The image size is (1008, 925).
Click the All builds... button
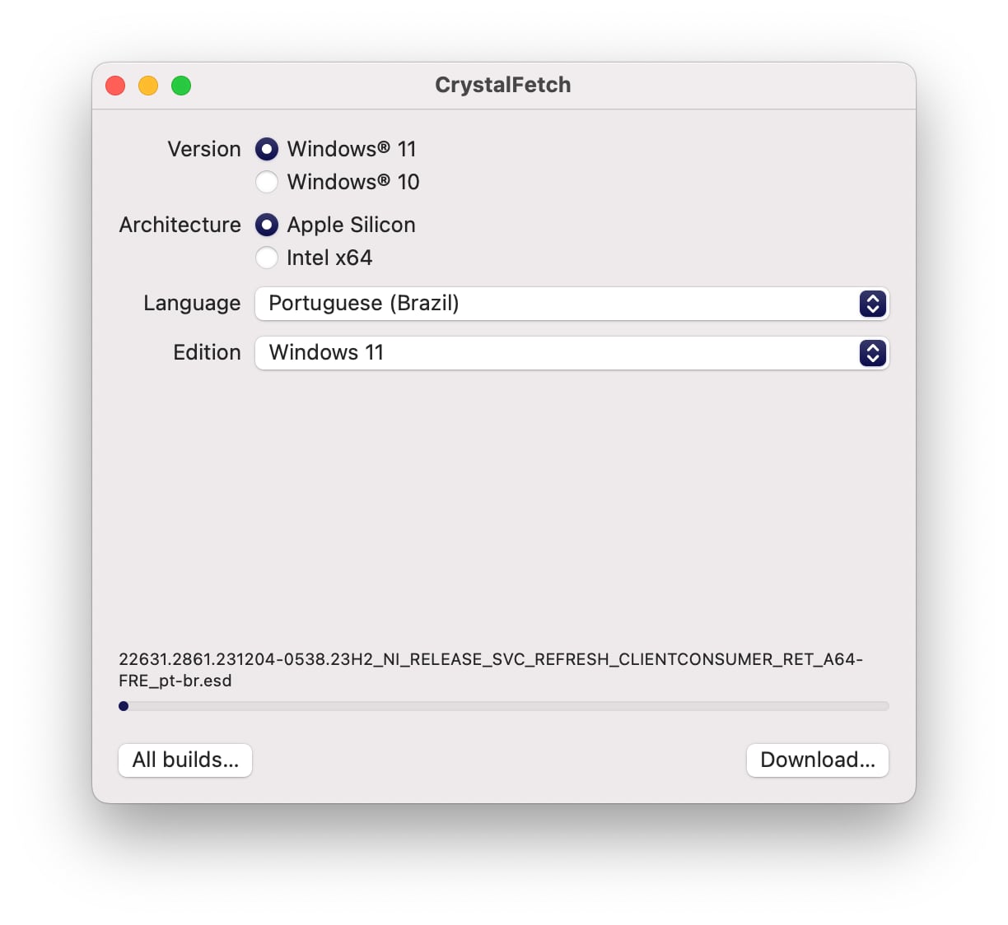(x=185, y=760)
